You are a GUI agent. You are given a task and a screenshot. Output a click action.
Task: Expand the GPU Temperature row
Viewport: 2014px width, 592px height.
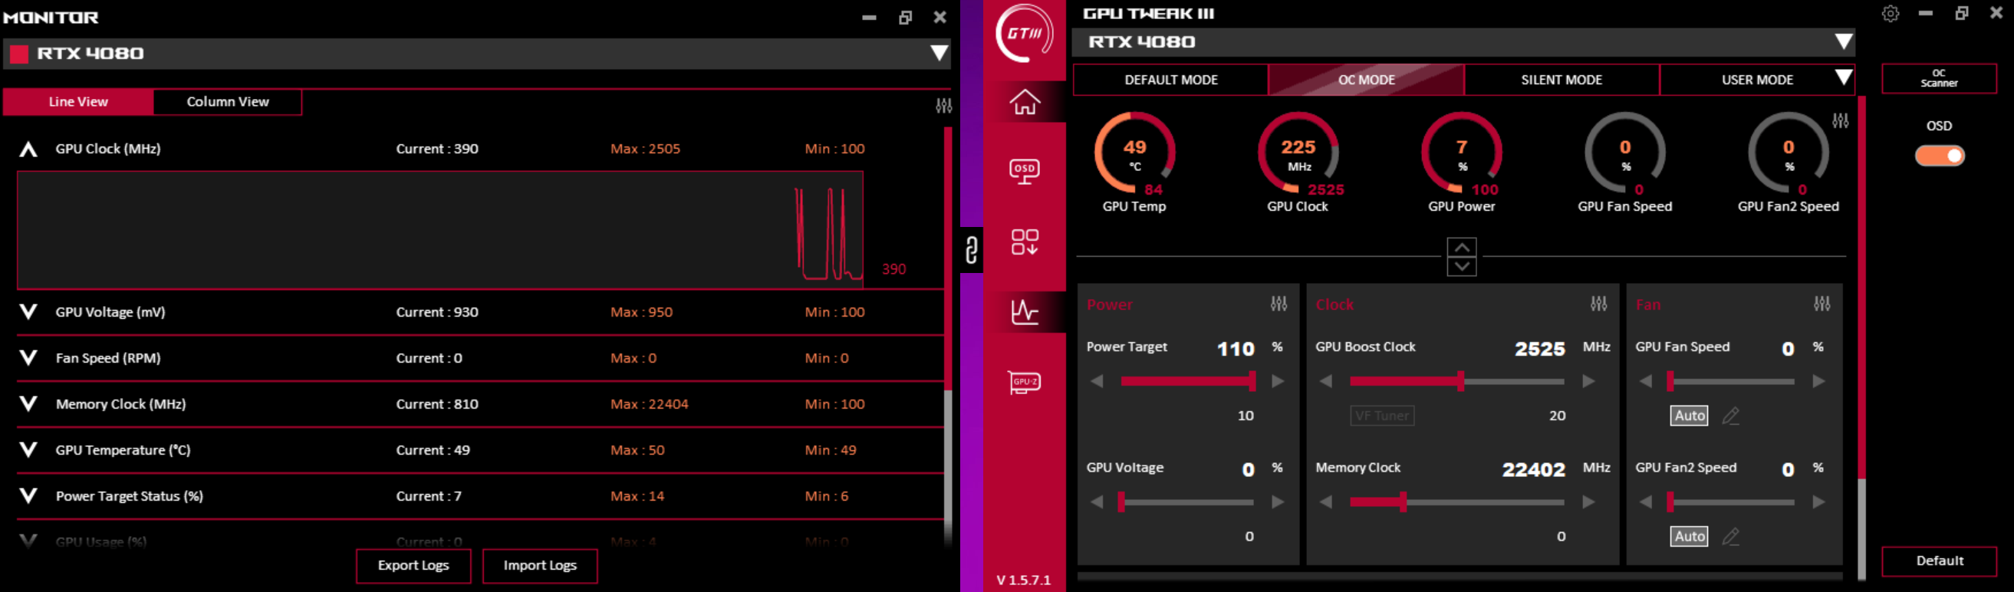tap(28, 450)
